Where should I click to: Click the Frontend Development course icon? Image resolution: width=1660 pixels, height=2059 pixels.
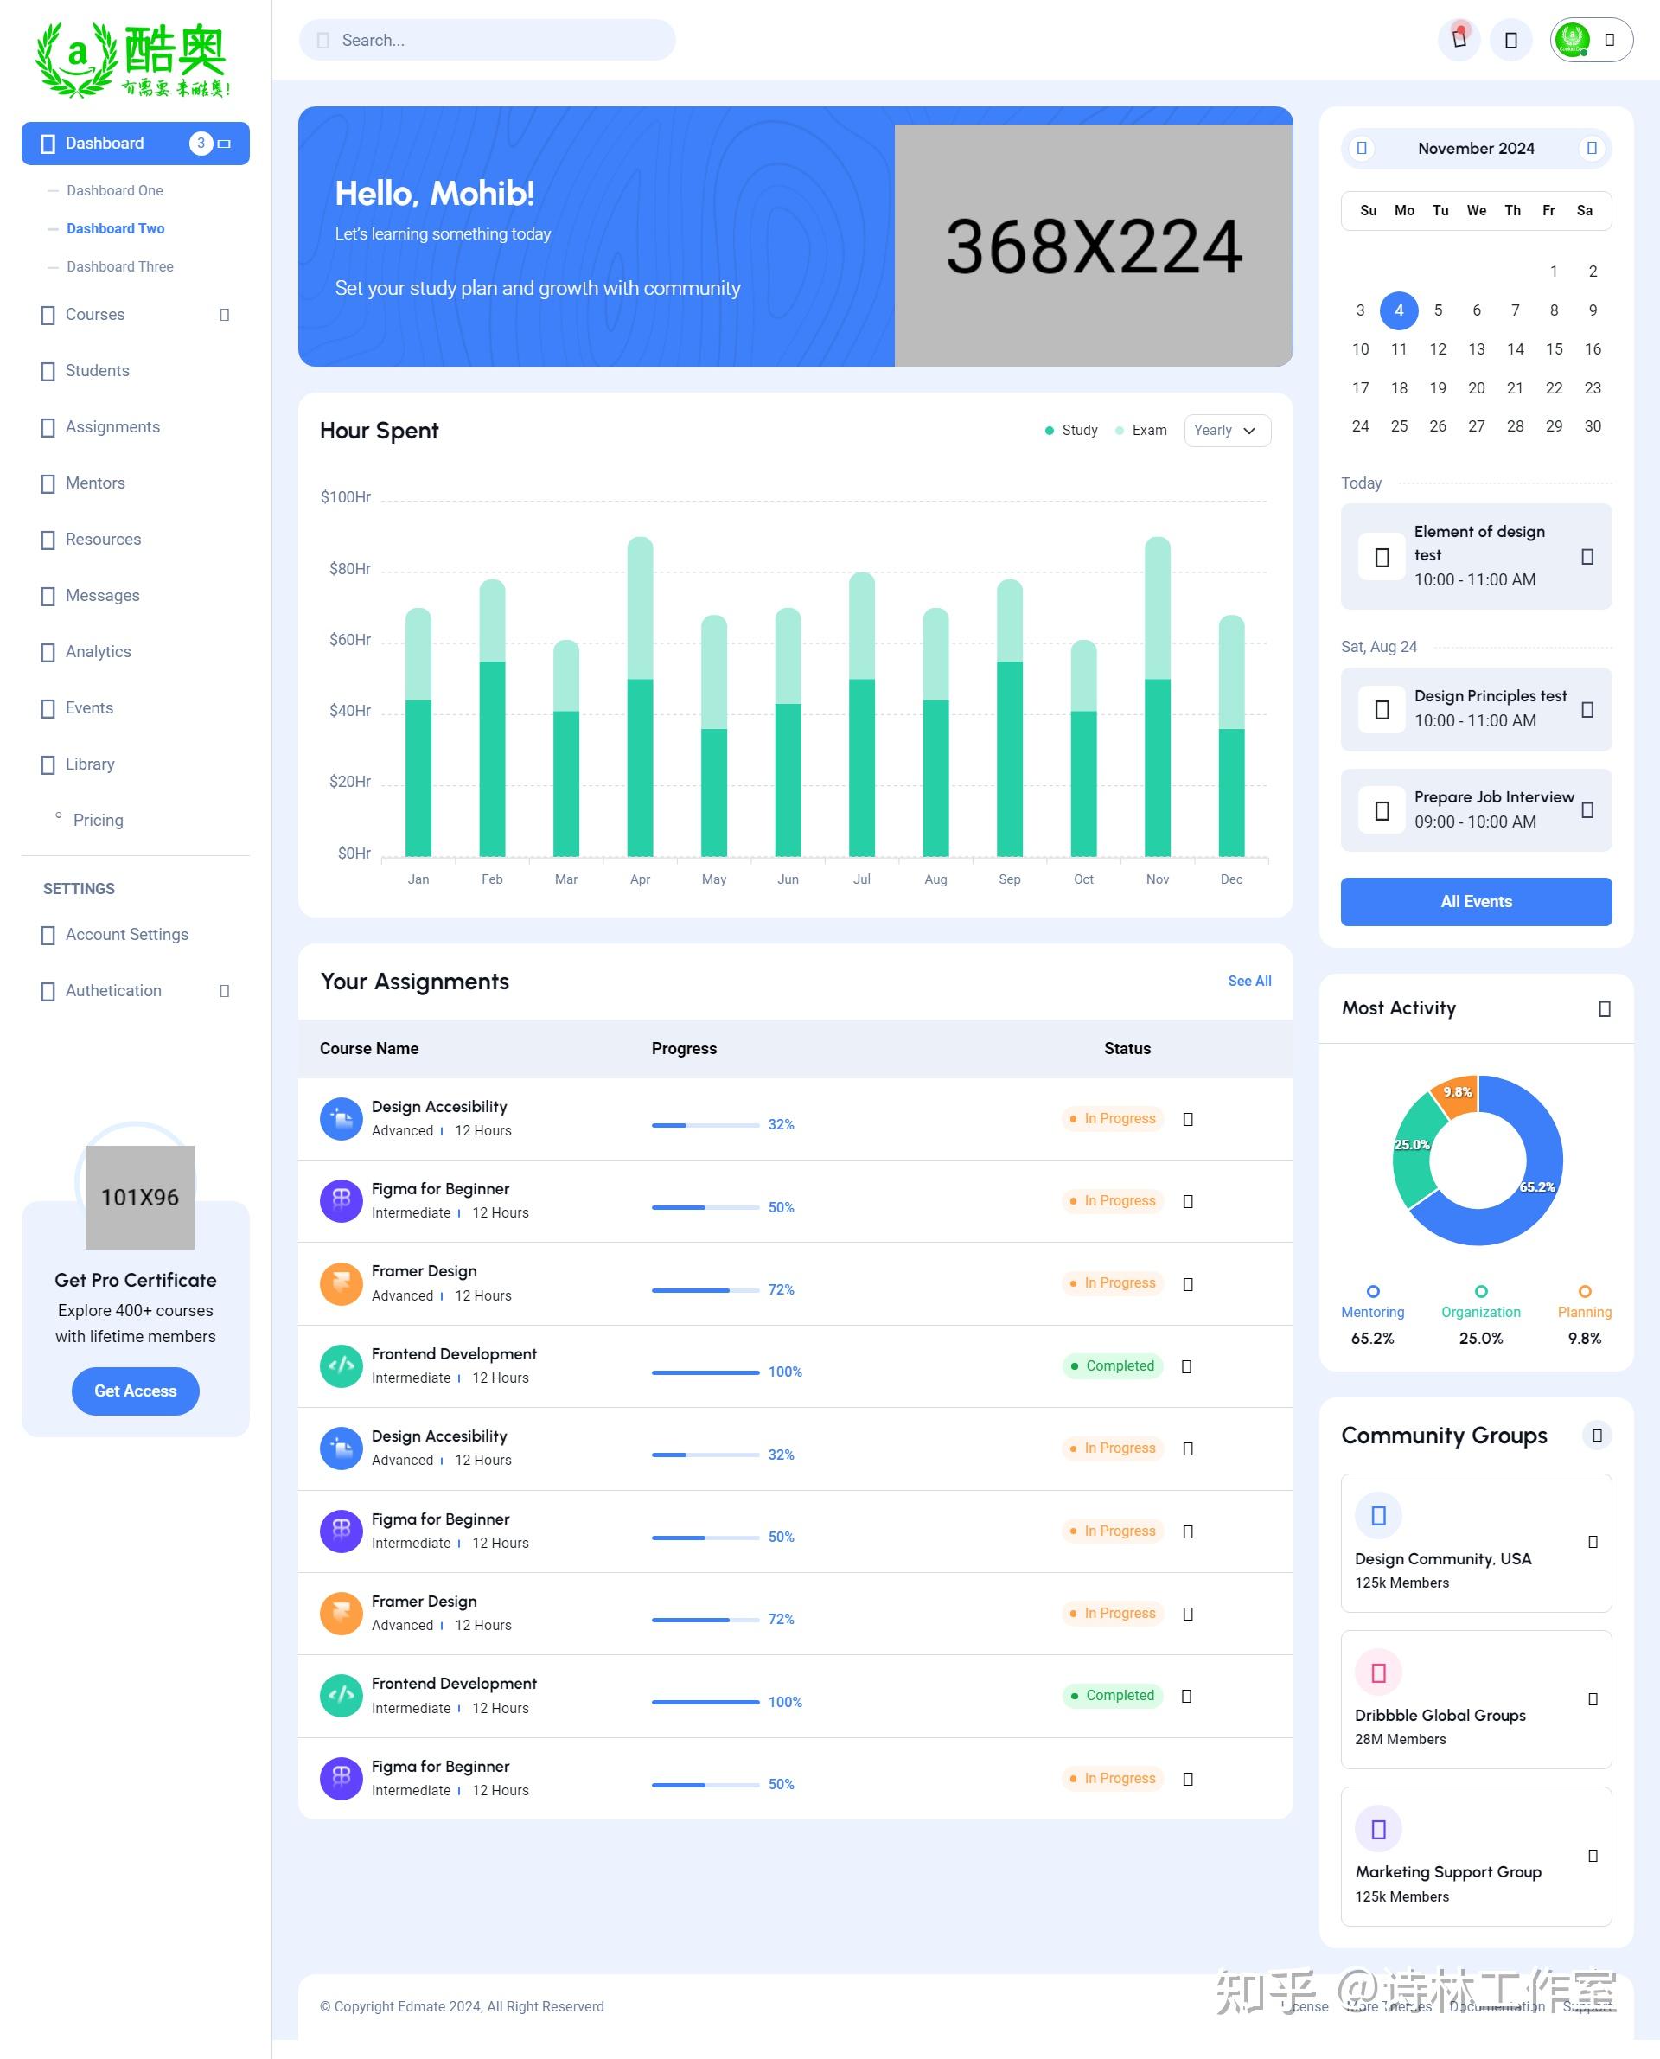[x=342, y=1365]
